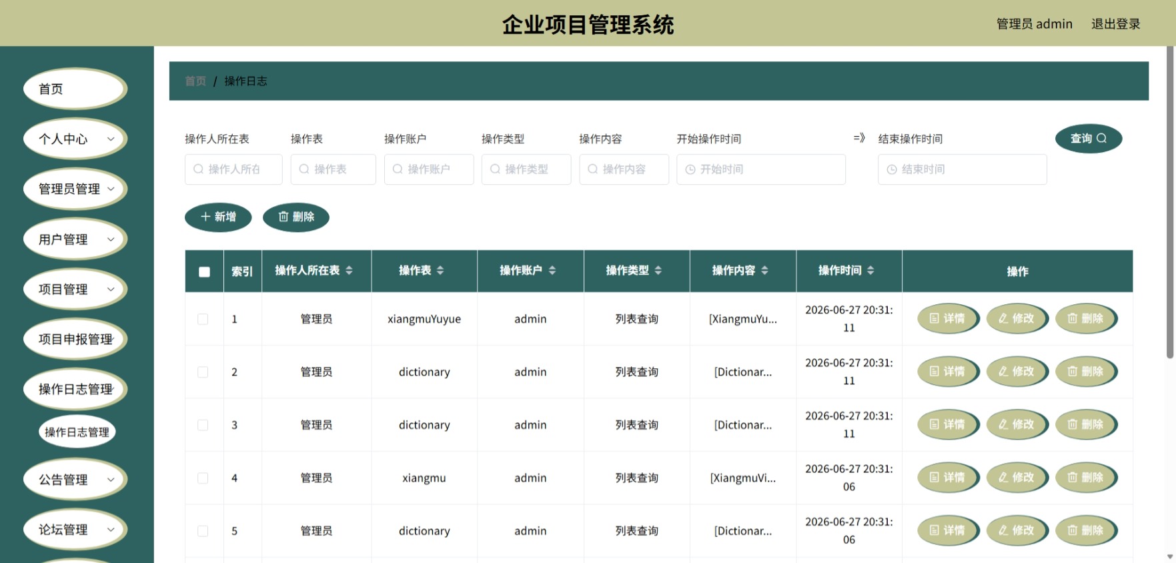Click 详情 icon for xiangmuYuyue row

[935, 318]
